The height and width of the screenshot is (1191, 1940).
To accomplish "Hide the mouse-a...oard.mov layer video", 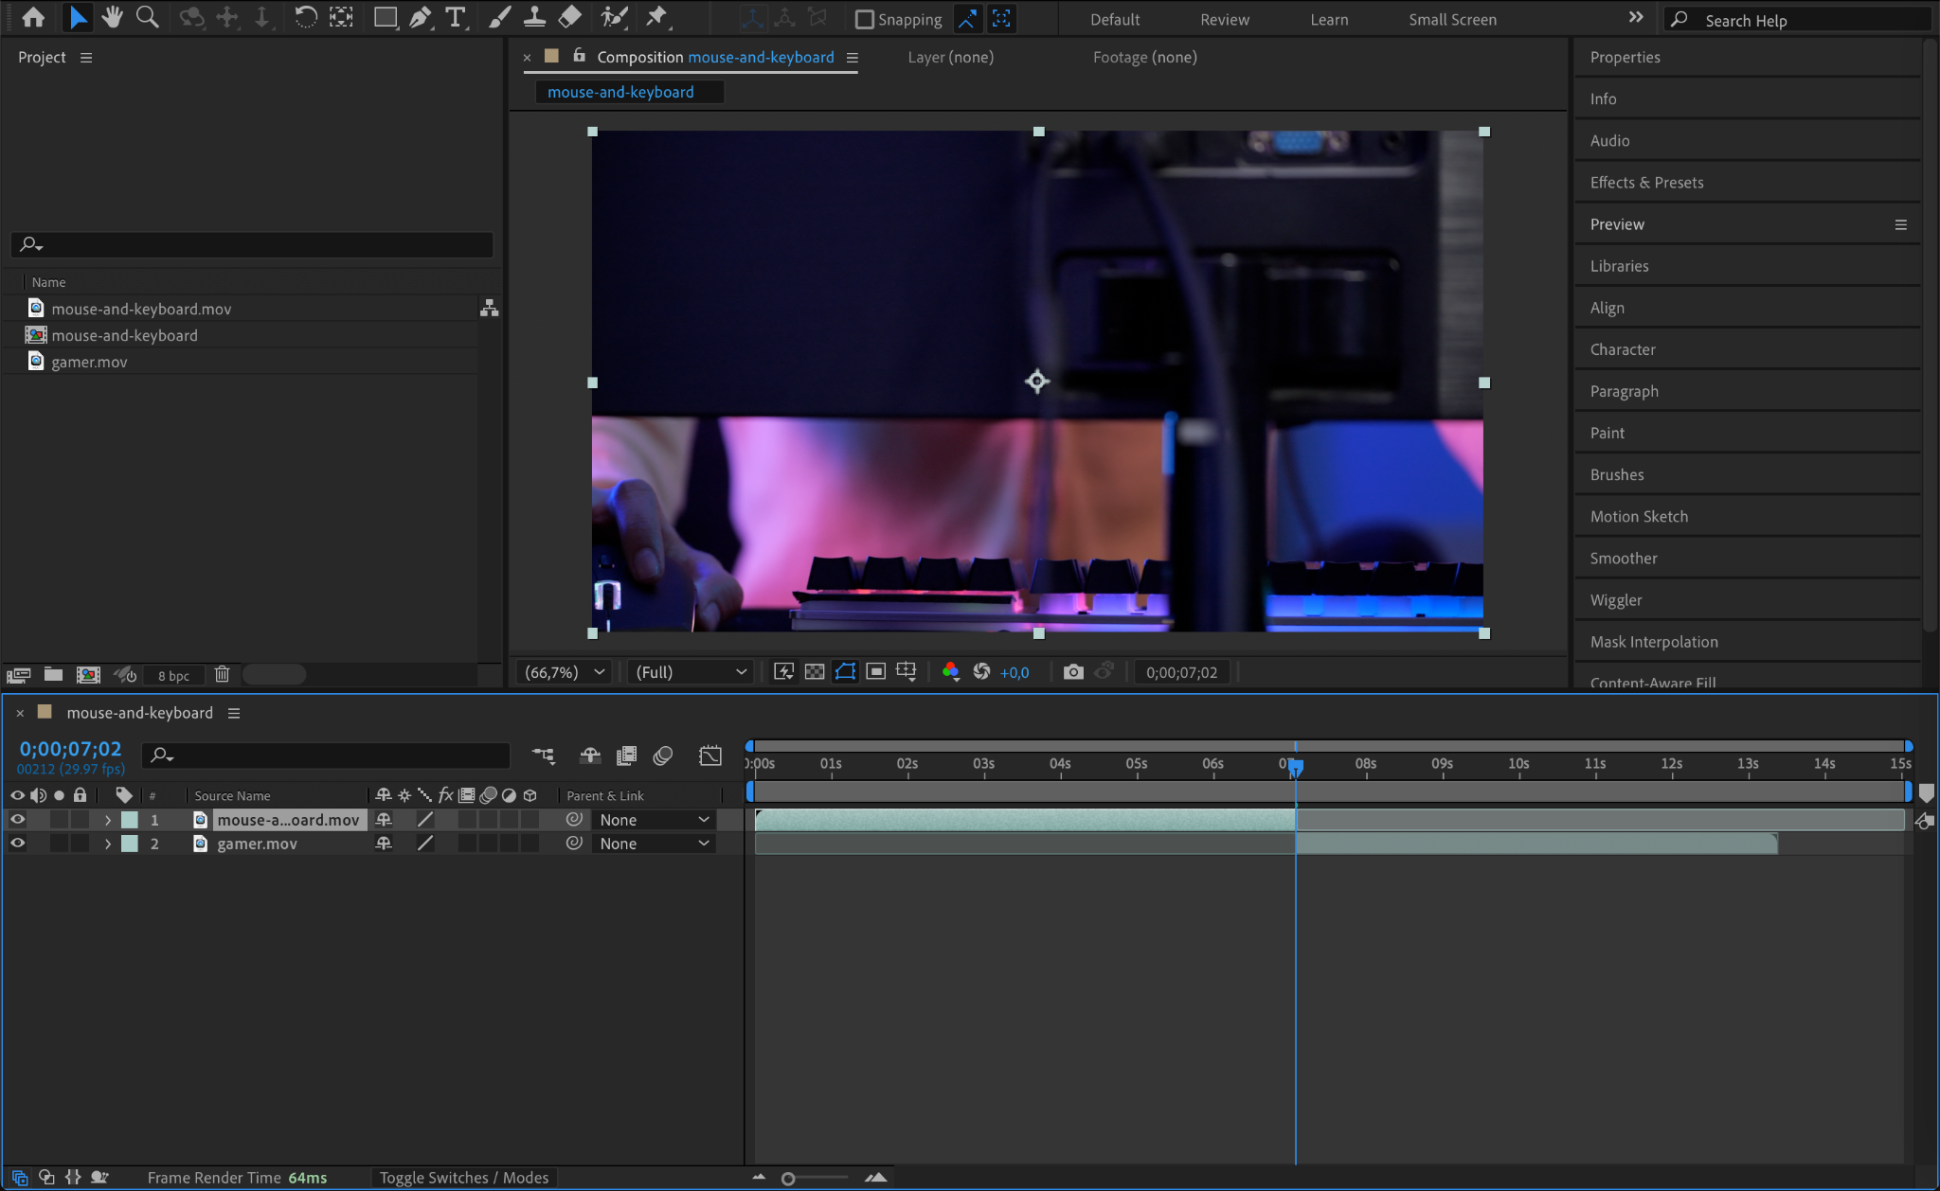I will [17, 820].
